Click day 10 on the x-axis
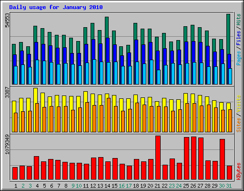The width and height of the screenshot is (244, 191). coord(79,186)
